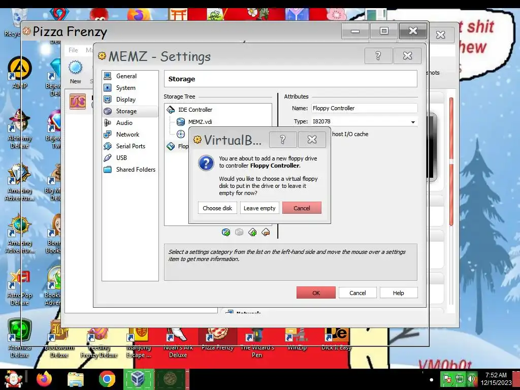
Task: Open the File menu in VirtualBox Manager
Action: click(x=73, y=50)
